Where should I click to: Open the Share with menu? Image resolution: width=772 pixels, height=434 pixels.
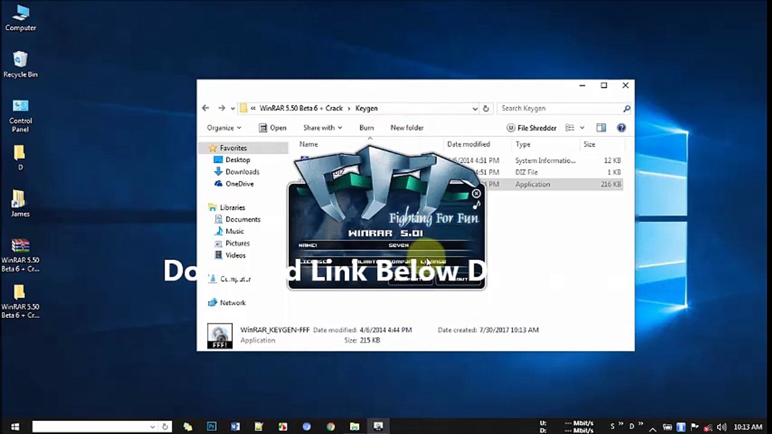click(x=322, y=128)
